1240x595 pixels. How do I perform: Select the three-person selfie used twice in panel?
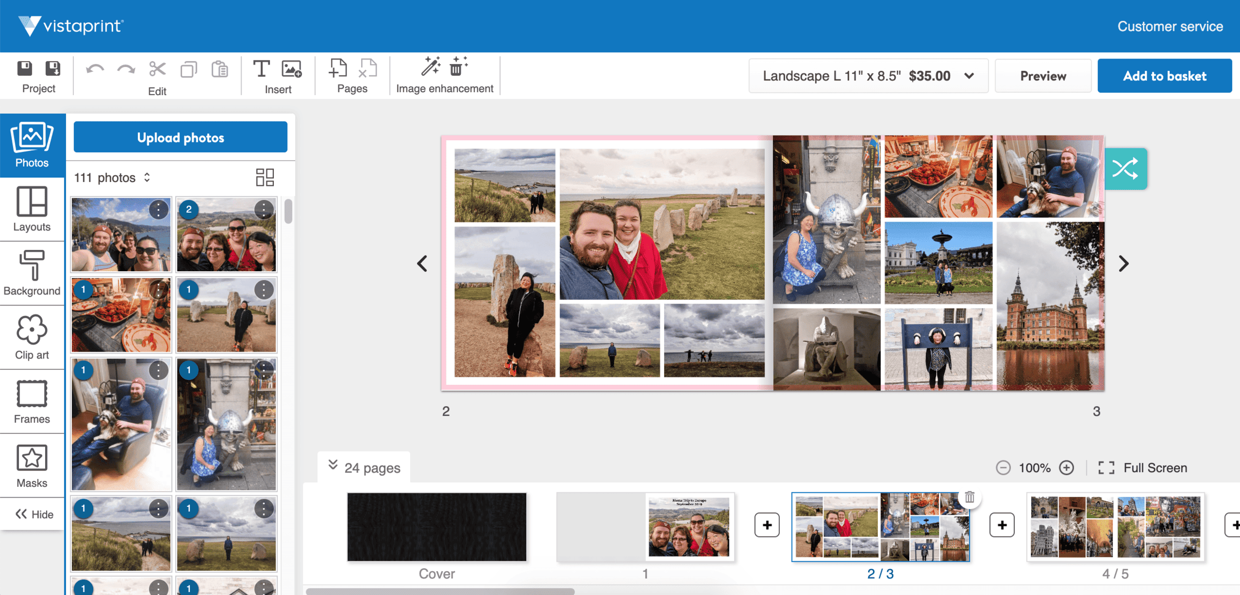[226, 235]
